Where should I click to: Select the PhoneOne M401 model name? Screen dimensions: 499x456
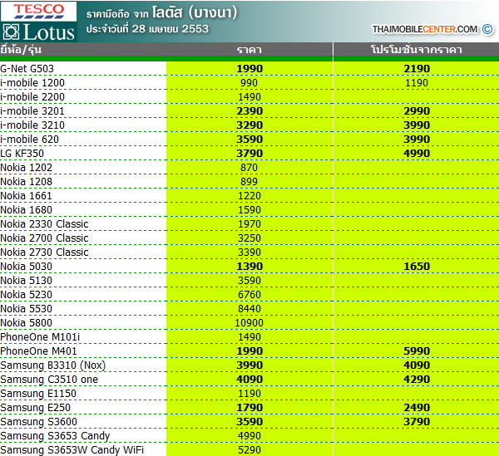click(x=38, y=351)
